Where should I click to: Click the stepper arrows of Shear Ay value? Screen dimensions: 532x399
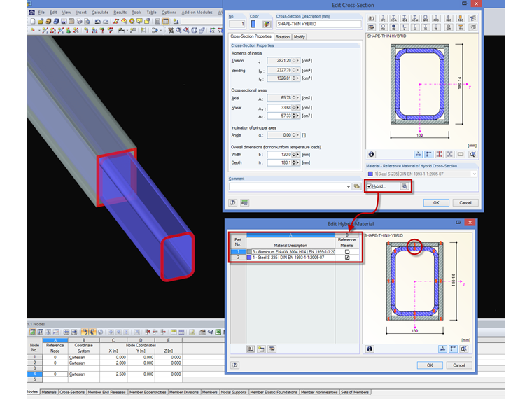coord(294,108)
